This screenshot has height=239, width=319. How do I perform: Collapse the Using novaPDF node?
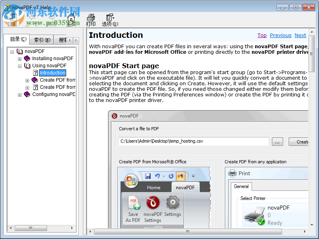tap(20, 66)
